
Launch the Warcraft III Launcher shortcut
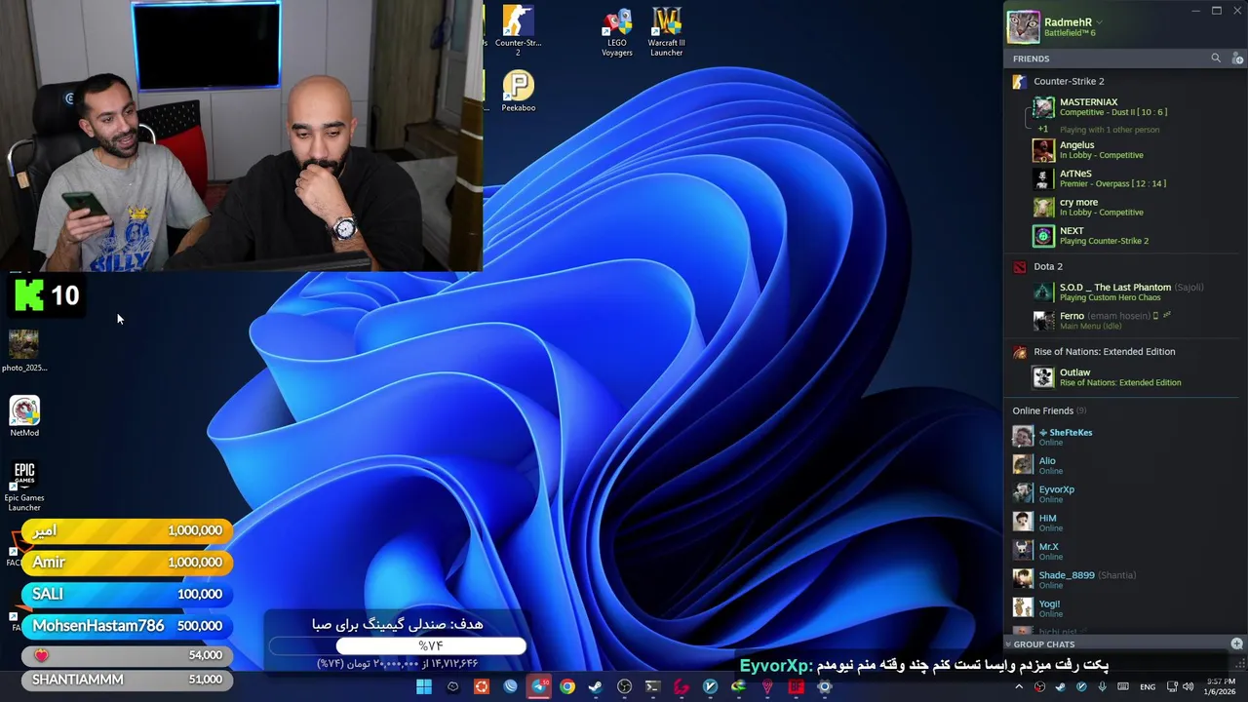point(667,31)
